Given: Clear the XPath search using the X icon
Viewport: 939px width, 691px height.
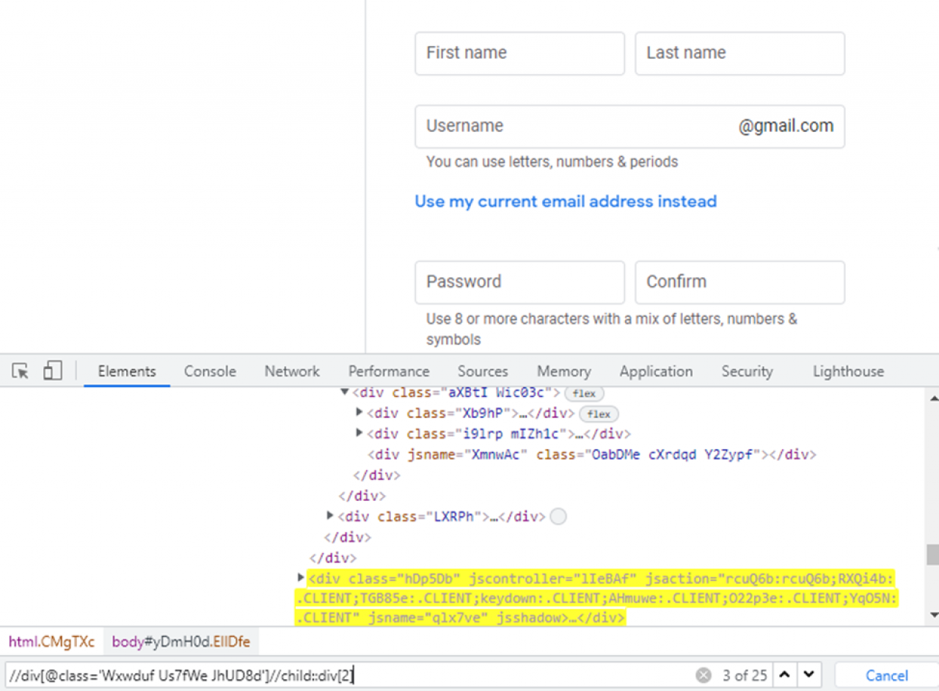Looking at the screenshot, I should tap(704, 675).
